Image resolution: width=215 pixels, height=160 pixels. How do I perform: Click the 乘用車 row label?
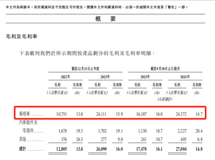click(x=25, y=114)
